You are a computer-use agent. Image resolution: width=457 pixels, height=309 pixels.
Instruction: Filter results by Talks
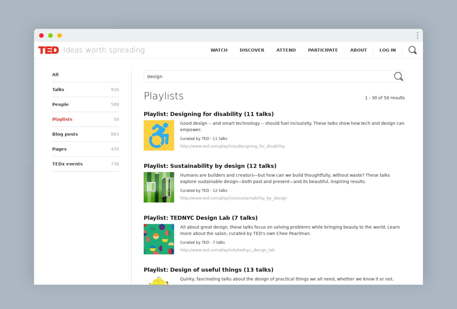[x=86, y=90]
